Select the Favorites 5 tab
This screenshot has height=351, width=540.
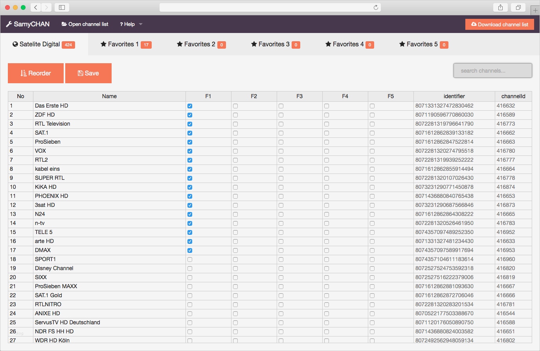[x=423, y=44]
